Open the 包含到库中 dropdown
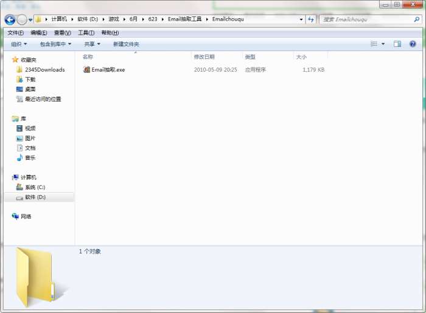The width and height of the screenshot is (426, 313). point(55,44)
